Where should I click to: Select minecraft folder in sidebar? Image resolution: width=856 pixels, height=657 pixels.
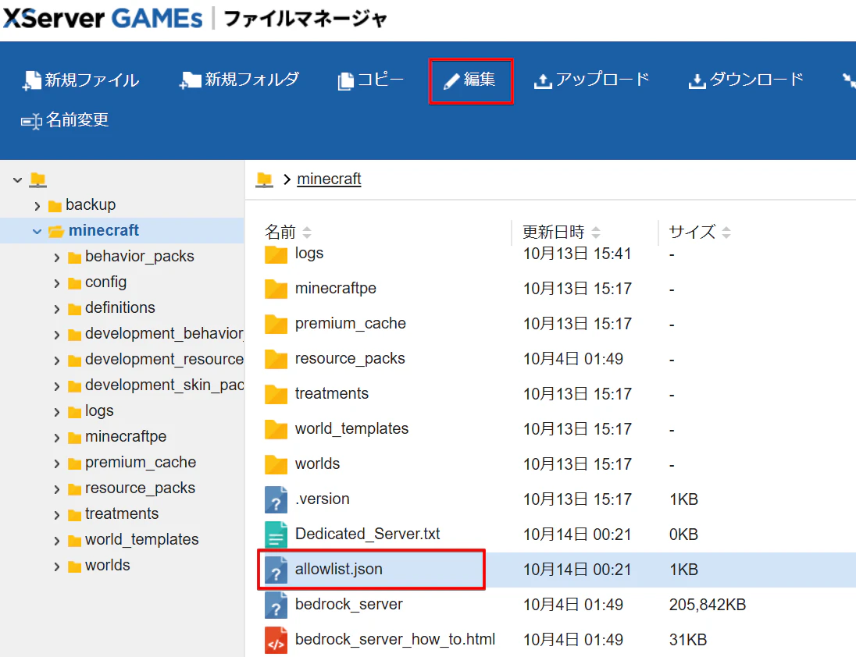(104, 230)
